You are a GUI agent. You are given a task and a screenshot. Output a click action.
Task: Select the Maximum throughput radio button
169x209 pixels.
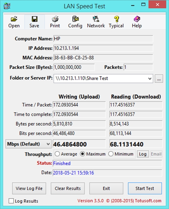click(x=82, y=154)
